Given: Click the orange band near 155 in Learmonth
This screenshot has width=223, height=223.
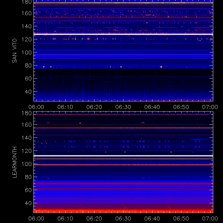Looking at the screenshot, I should coord(123,128).
